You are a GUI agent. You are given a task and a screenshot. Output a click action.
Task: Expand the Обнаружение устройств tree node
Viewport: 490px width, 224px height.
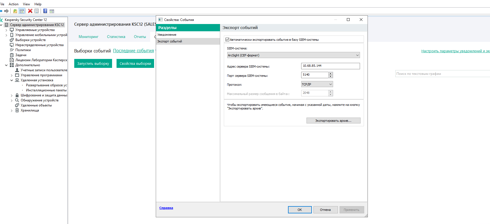(12, 100)
